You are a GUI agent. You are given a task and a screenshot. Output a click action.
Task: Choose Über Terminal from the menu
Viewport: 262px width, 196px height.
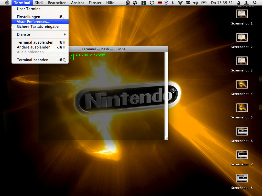[40, 9]
